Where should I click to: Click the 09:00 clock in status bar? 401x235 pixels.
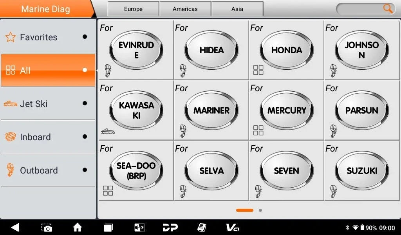[387, 228]
